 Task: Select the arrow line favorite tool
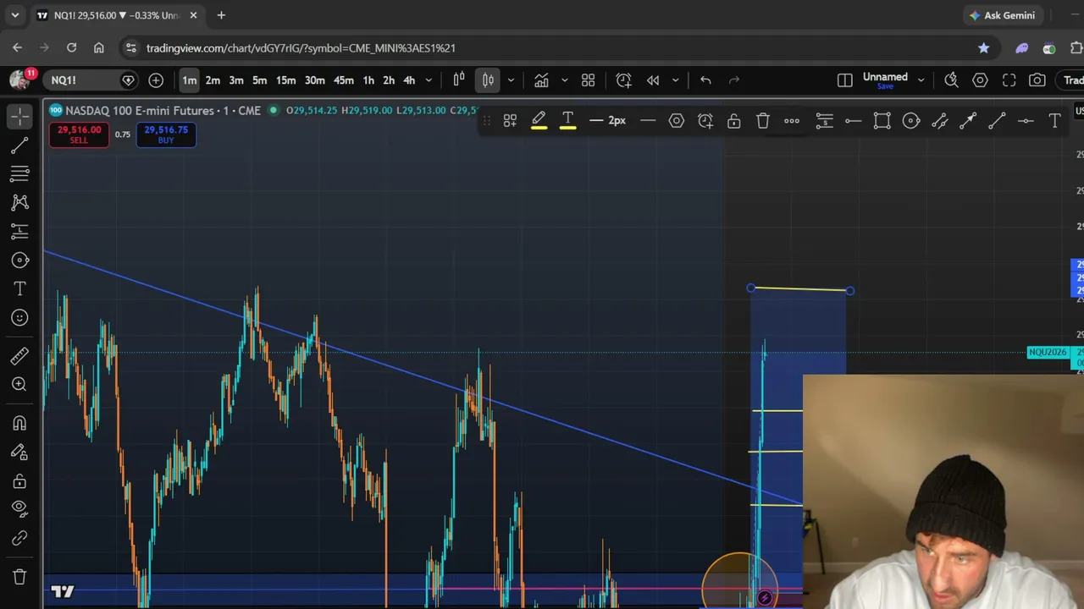[x=969, y=121]
